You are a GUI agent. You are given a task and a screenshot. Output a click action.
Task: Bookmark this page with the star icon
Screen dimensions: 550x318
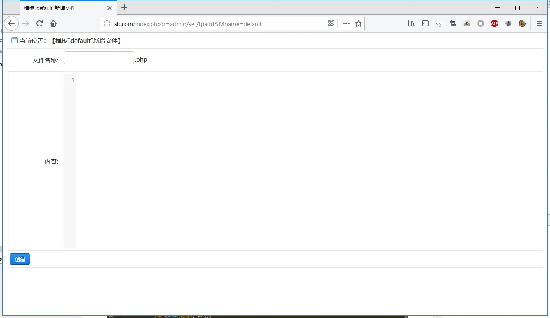click(358, 24)
